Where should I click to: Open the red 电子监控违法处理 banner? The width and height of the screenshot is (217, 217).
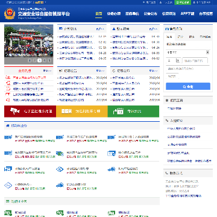click(30, 112)
